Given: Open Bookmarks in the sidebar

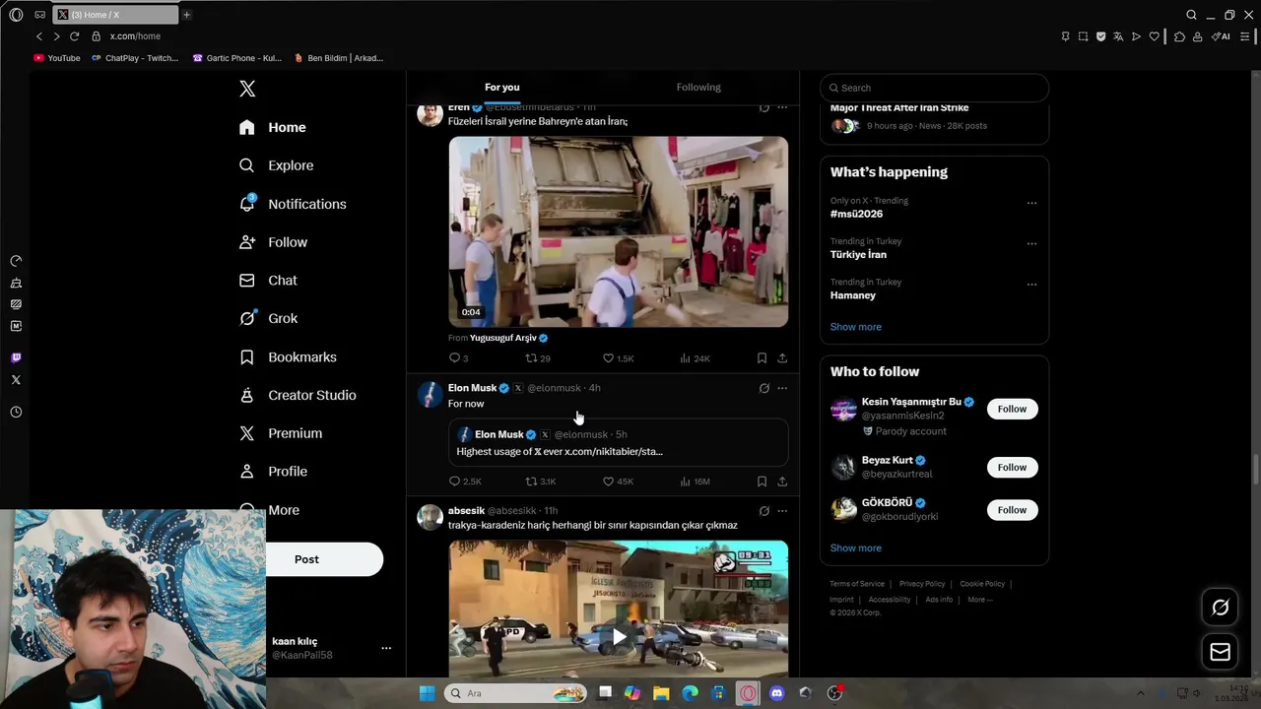Looking at the screenshot, I should pos(288,356).
